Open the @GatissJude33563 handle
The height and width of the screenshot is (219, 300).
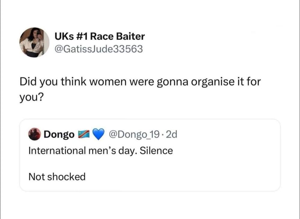99,49
